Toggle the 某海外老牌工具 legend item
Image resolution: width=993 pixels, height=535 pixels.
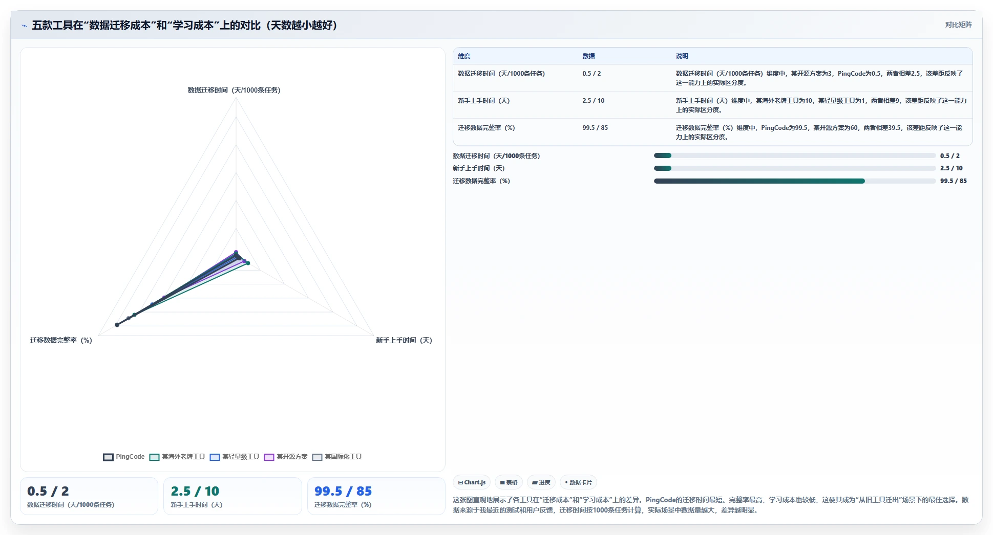[177, 457]
